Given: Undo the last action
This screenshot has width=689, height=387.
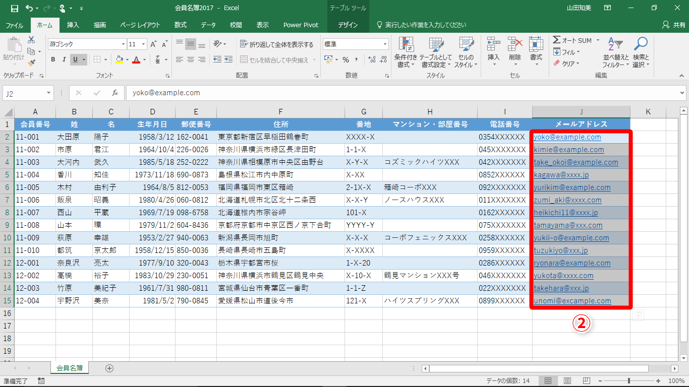Looking at the screenshot, I should click(x=29, y=8).
